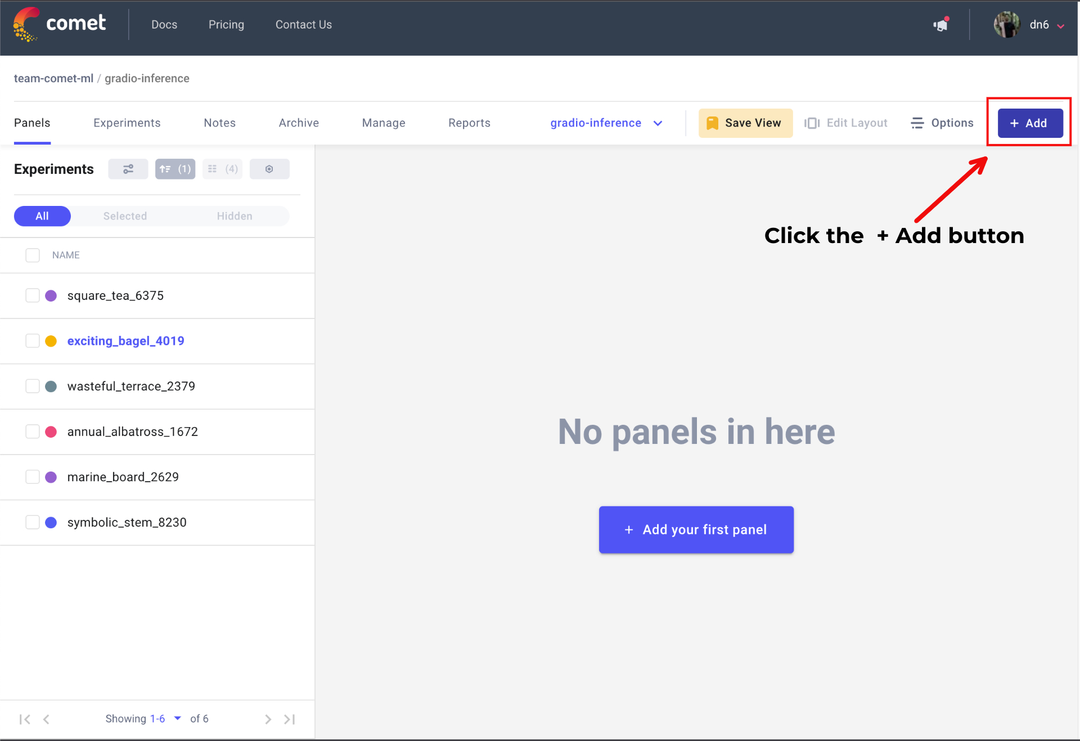Viewport: 1080px width, 741px height.
Task: Go to previous page of experiments
Action: pos(46,719)
